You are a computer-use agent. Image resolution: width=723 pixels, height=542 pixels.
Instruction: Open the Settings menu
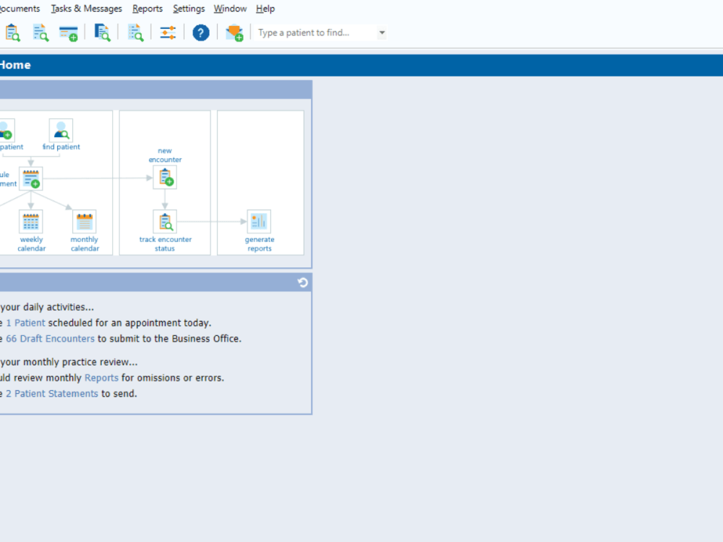(189, 9)
